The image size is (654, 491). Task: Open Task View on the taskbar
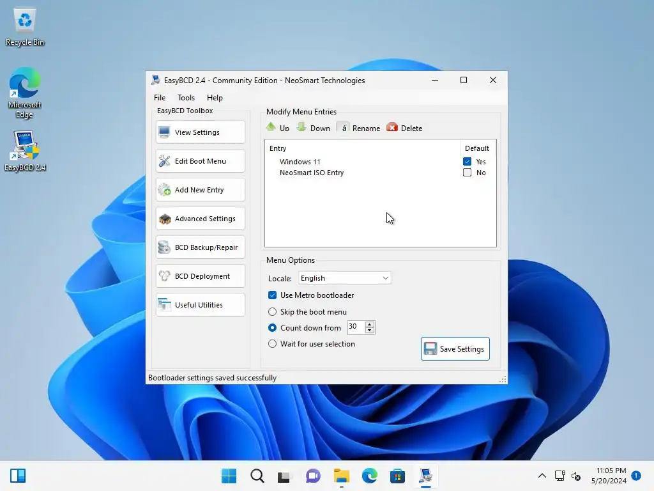tap(284, 476)
